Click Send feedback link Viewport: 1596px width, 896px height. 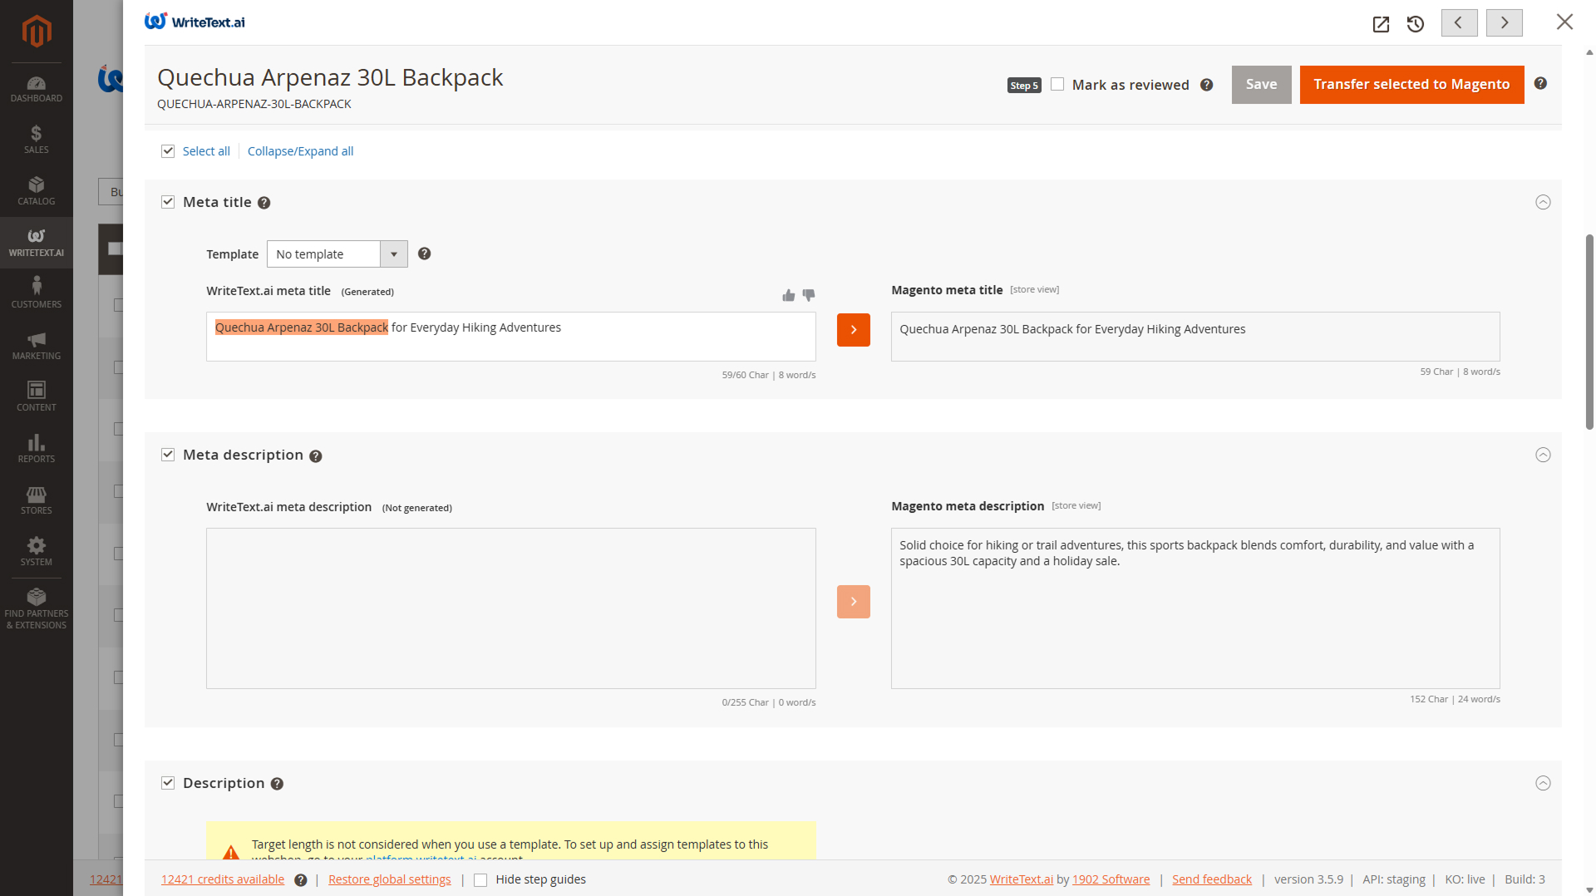tap(1211, 879)
